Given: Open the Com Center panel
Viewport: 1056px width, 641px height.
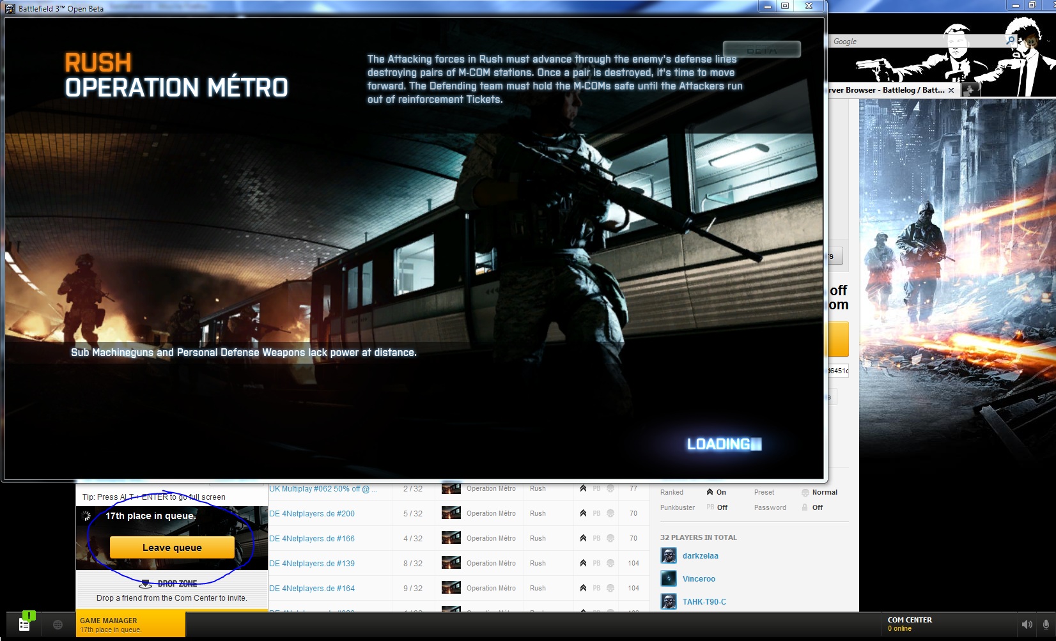Looking at the screenshot, I should (x=910, y=624).
